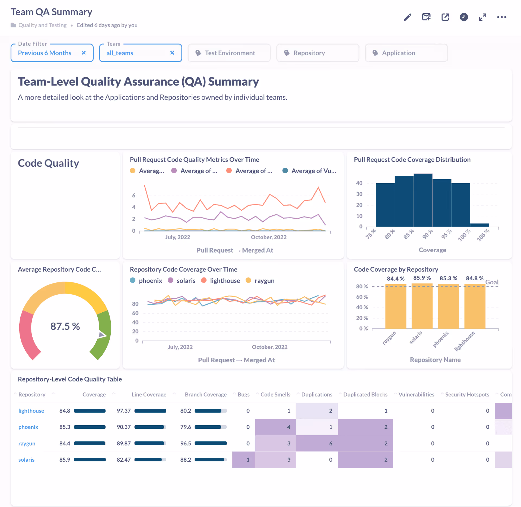521x507 pixels.
Task: Remove the all_teams filter with X
Action: click(x=172, y=53)
